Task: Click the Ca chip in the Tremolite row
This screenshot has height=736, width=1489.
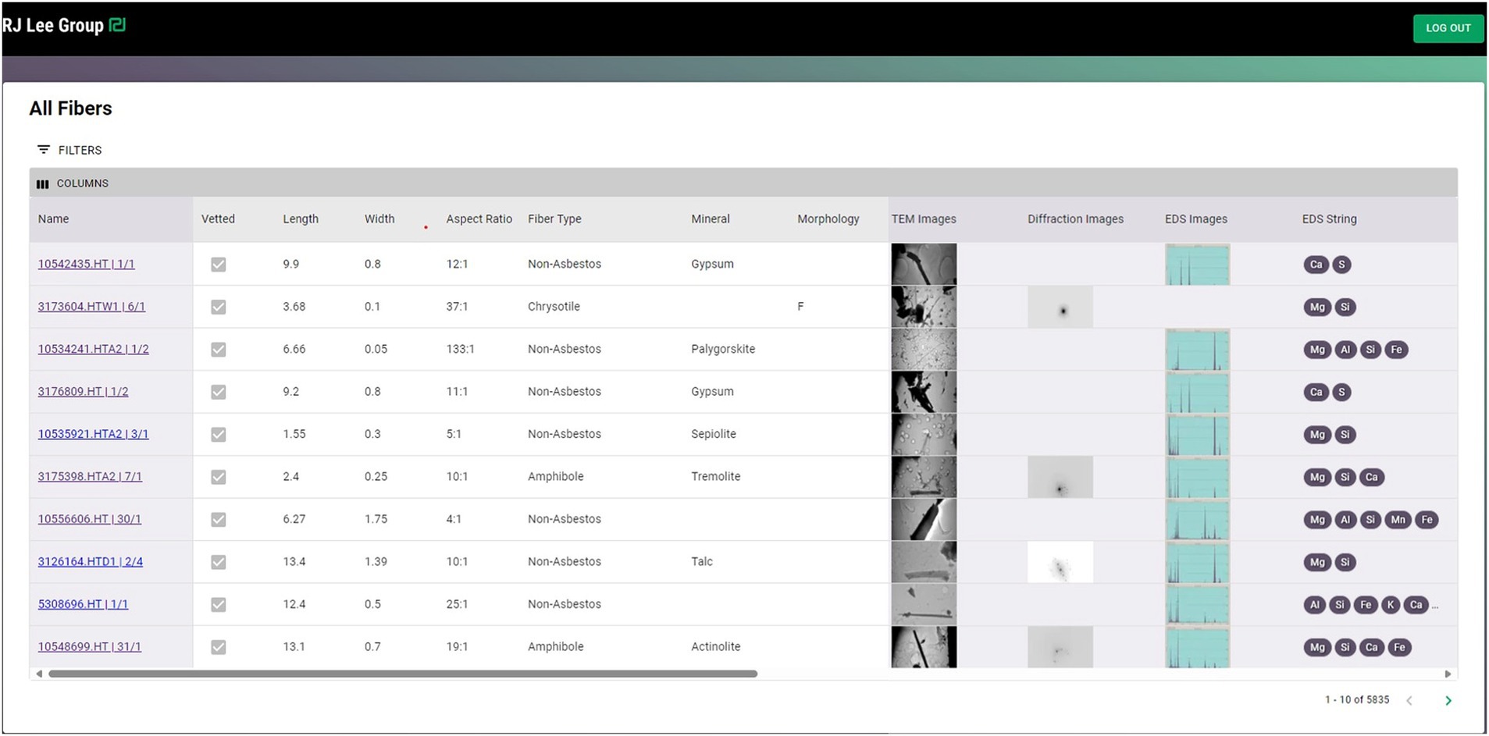Action: (1371, 477)
